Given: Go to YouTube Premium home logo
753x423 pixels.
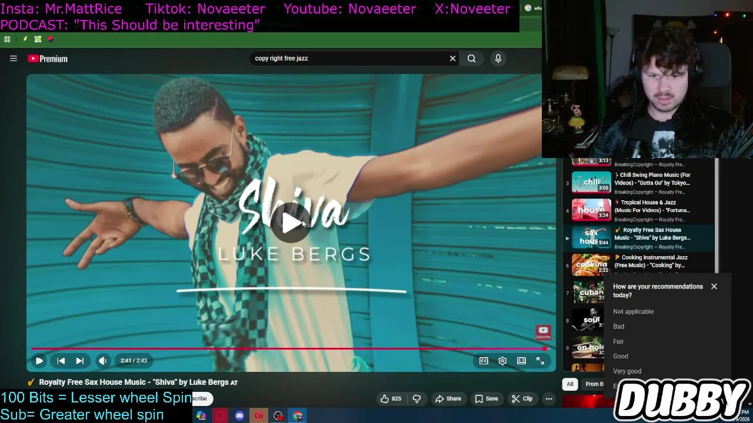Looking at the screenshot, I should point(48,59).
